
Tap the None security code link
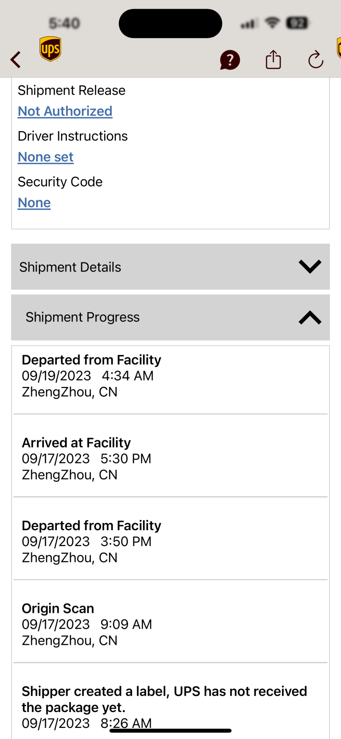34,203
